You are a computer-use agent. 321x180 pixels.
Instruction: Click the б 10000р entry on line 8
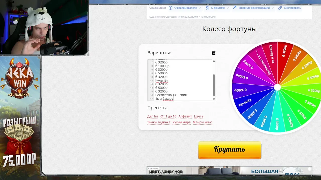[x=162, y=66]
